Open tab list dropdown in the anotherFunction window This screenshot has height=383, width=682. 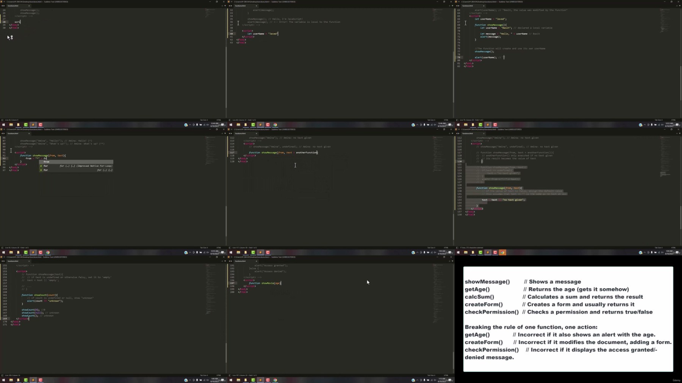pyautogui.click(x=452, y=133)
